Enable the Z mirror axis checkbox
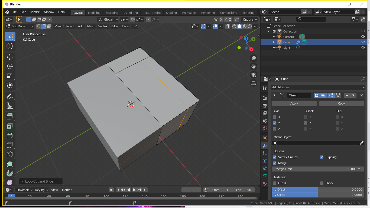The width and height of the screenshot is (370, 208). point(274,129)
